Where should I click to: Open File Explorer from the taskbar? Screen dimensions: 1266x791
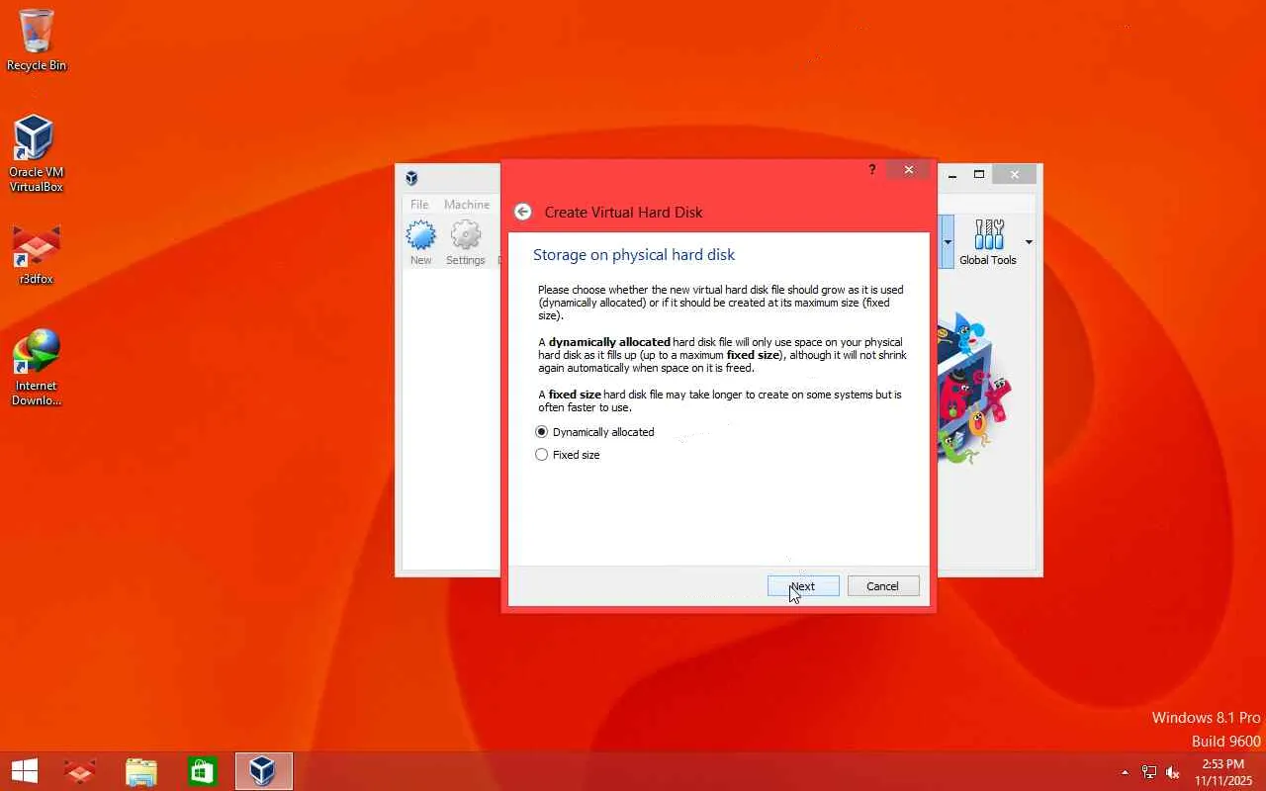[141, 771]
